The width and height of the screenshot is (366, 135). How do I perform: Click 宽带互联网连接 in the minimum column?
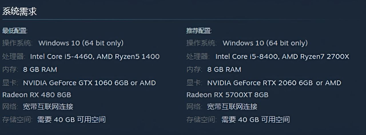coord(48,107)
